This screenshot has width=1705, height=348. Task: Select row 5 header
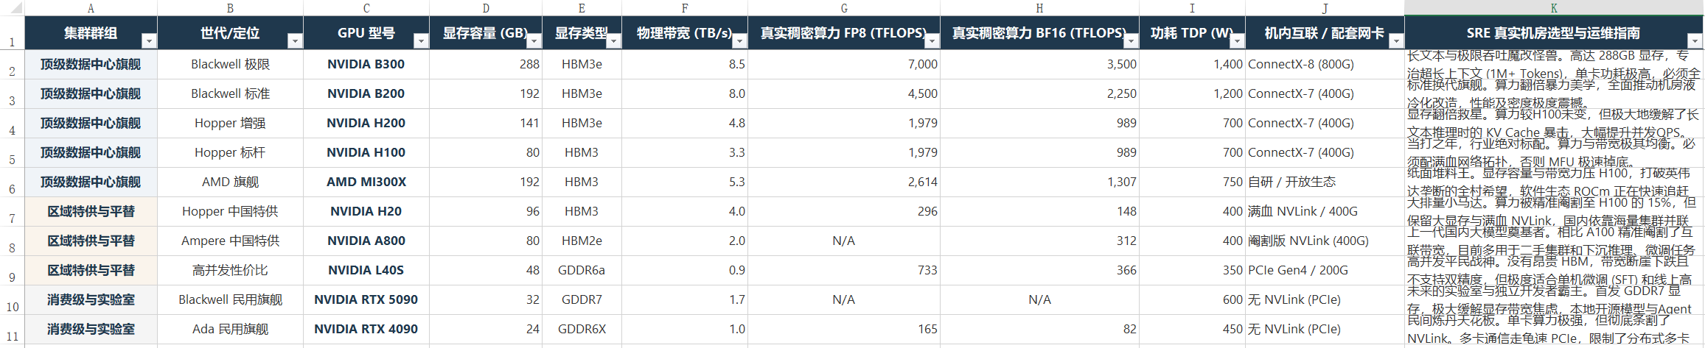[12, 153]
